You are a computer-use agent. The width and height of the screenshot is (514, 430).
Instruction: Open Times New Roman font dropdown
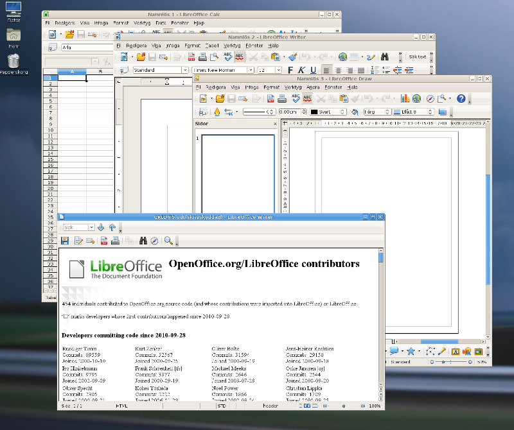click(251, 70)
